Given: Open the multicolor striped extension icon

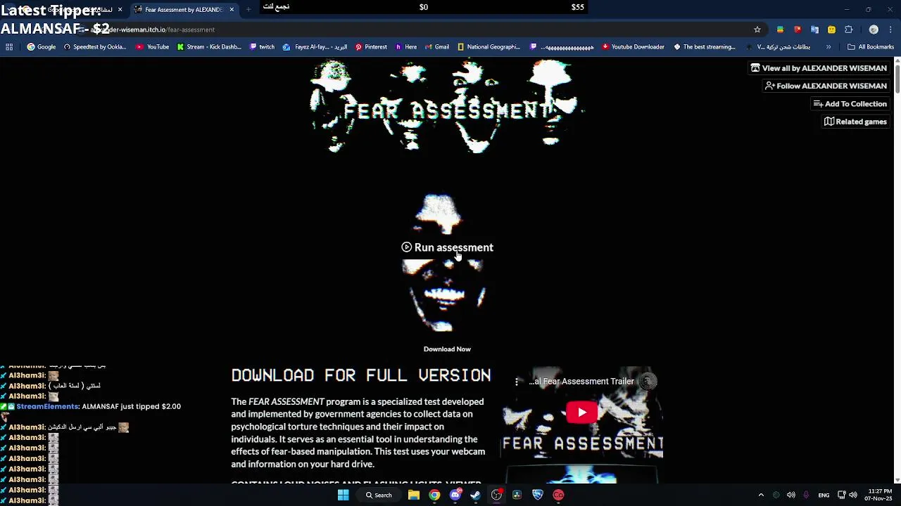Looking at the screenshot, I should [780, 30].
